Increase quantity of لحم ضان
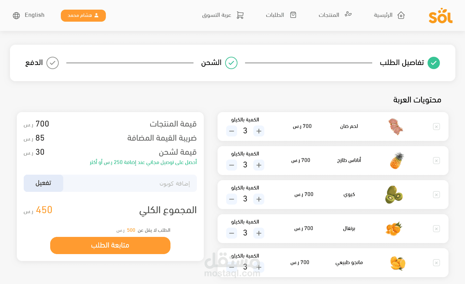This screenshot has width=465, height=284. click(259, 131)
